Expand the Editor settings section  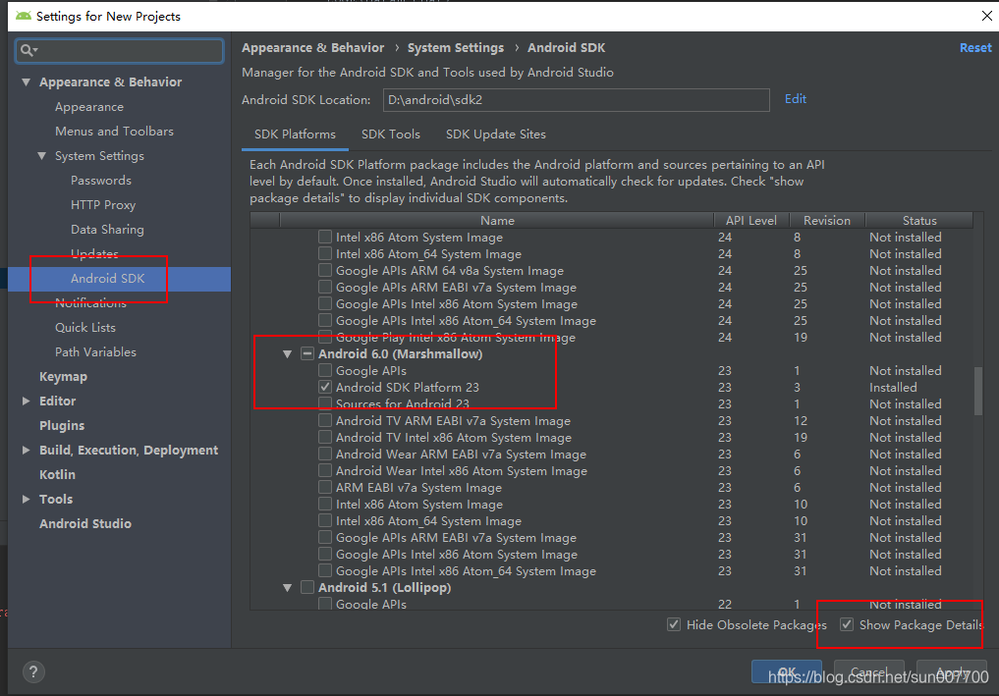(27, 401)
